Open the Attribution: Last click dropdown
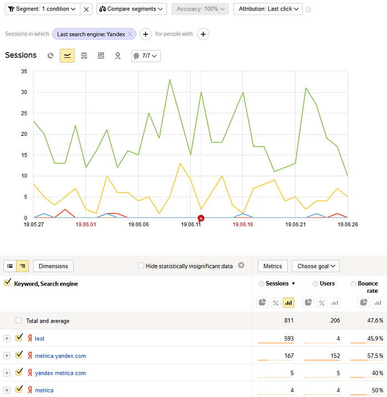387x397 pixels. (x=268, y=9)
